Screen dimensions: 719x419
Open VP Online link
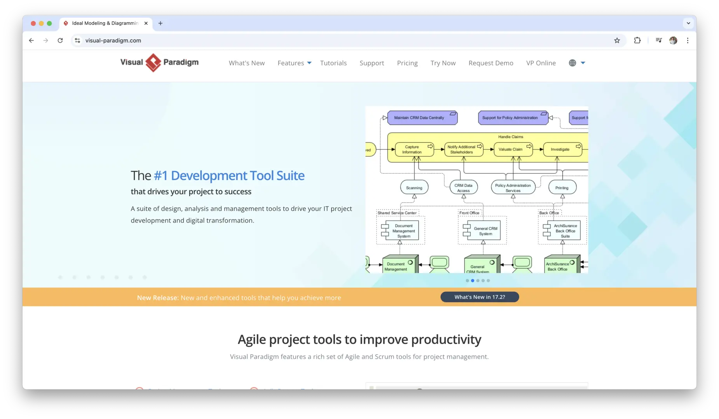(541, 63)
